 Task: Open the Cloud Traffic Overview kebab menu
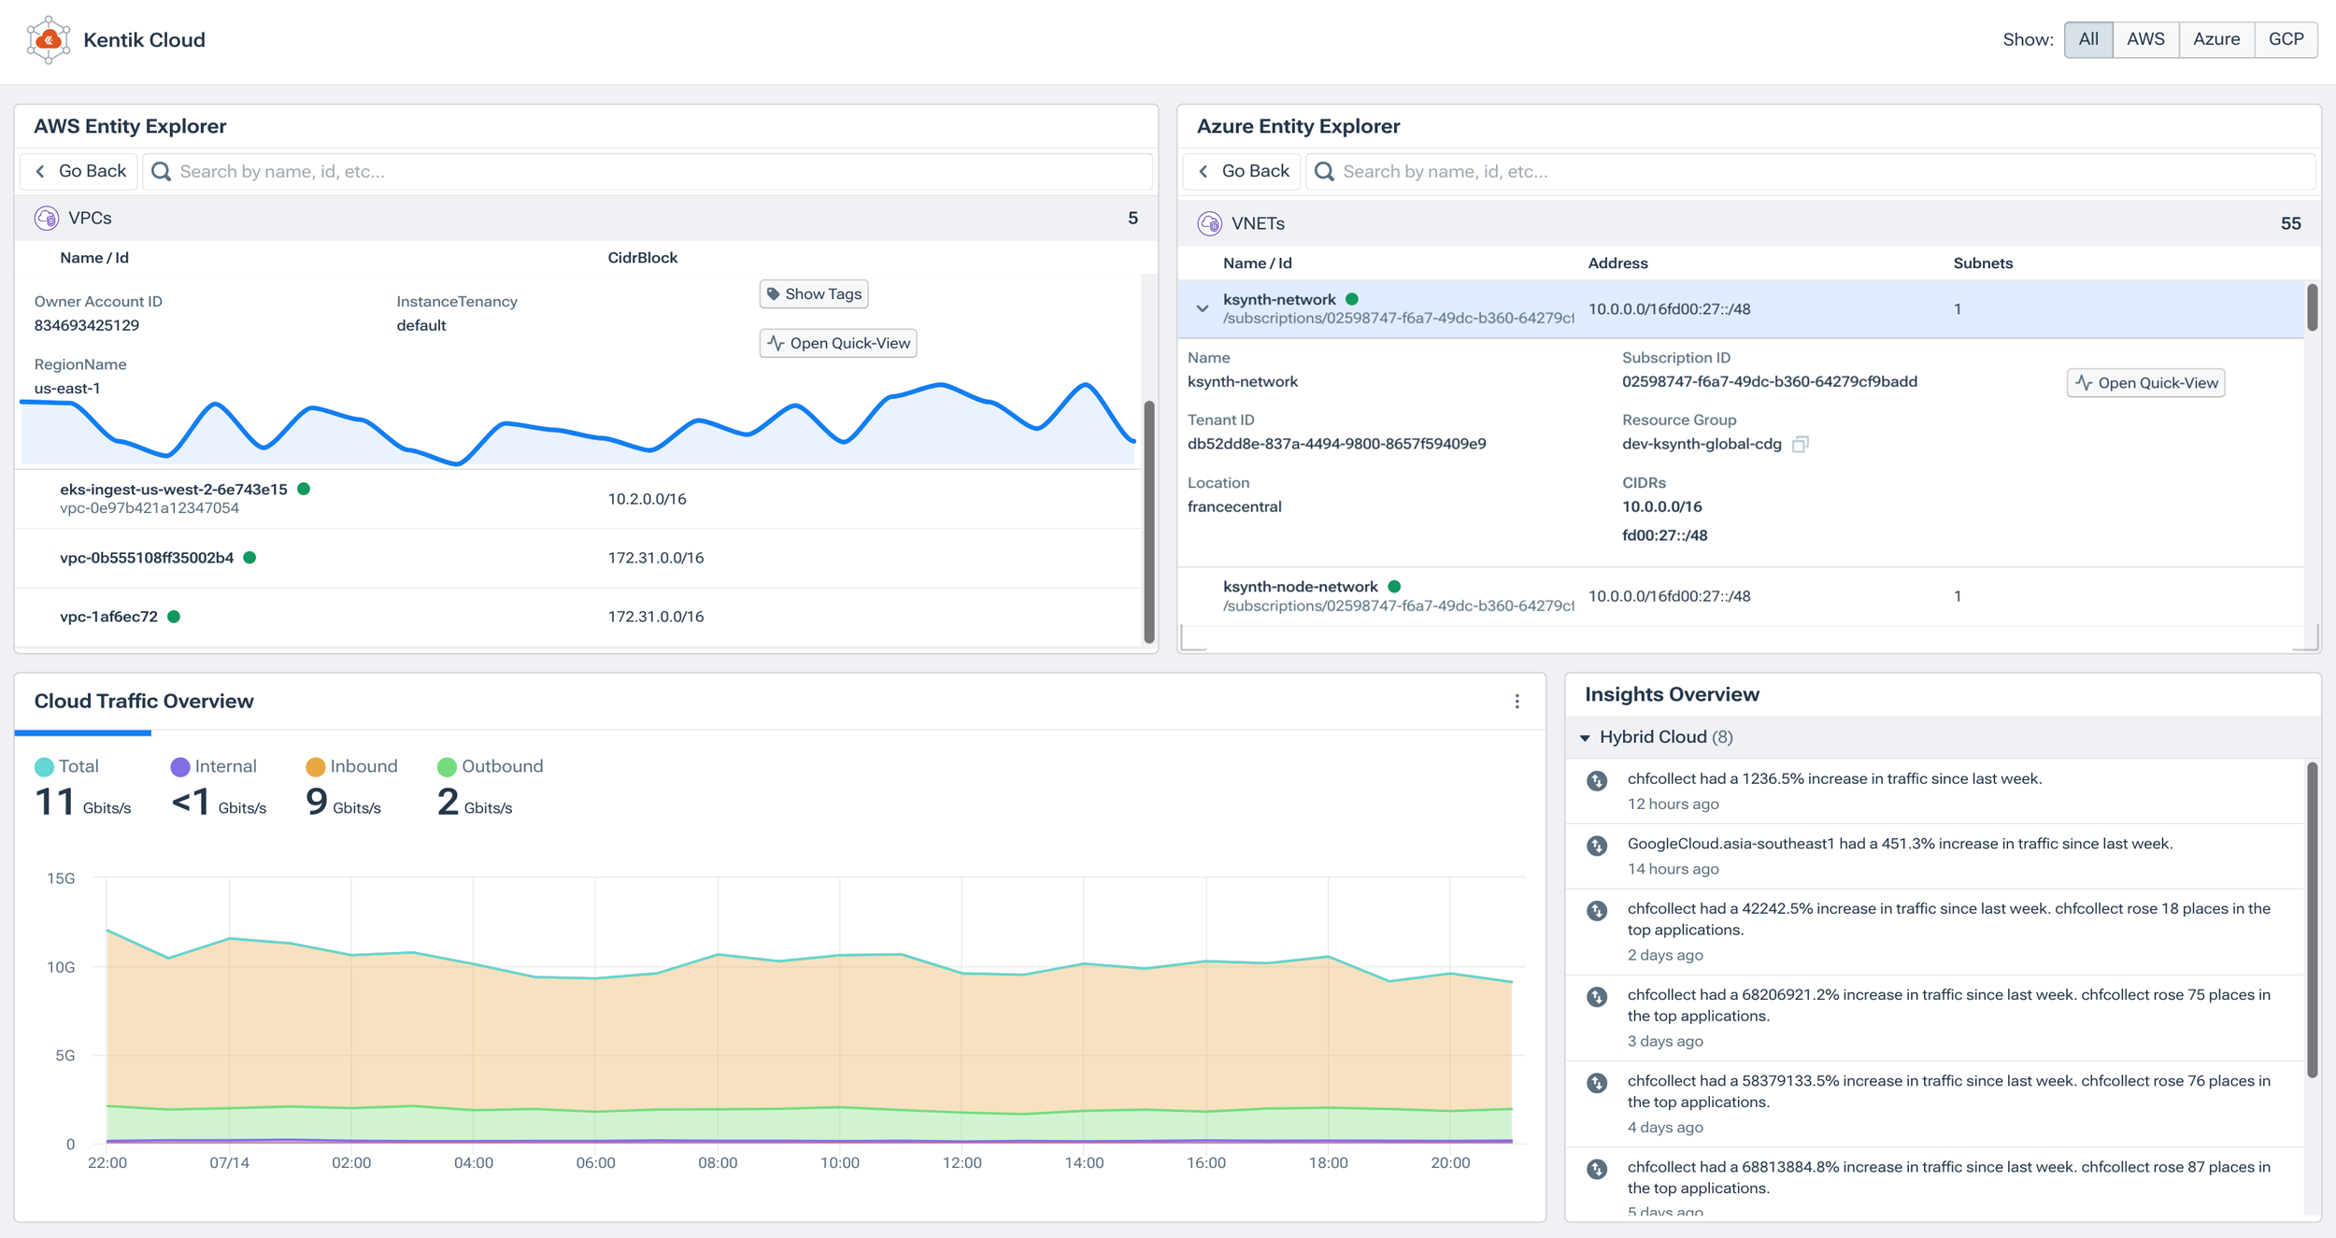(x=1517, y=701)
